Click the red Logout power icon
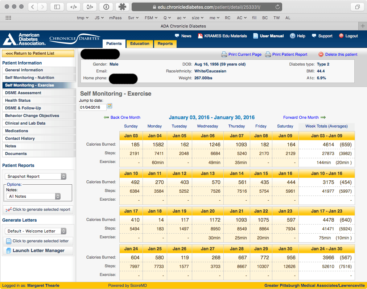This screenshot has width=367, height=289. pos(341,36)
